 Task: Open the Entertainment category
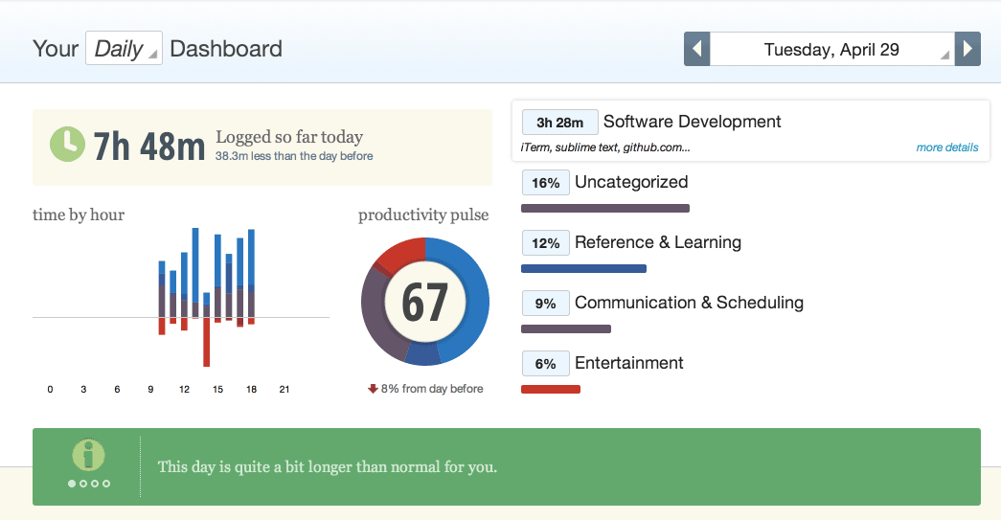(x=628, y=363)
